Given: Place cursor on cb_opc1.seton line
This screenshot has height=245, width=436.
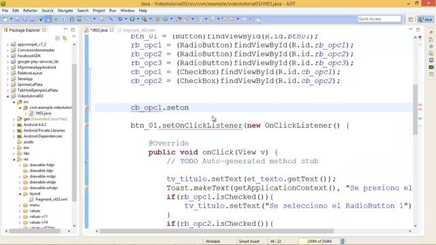Looking at the screenshot, I should [253, 108].
